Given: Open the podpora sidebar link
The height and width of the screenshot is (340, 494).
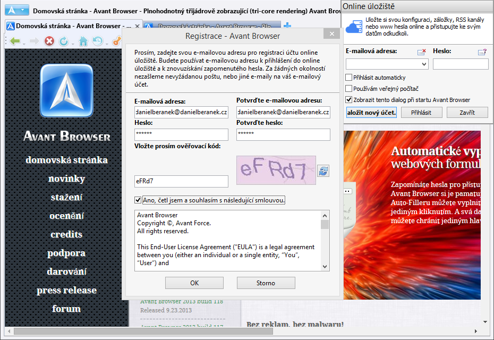Looking at the screenshot, I should click(66, 253).
